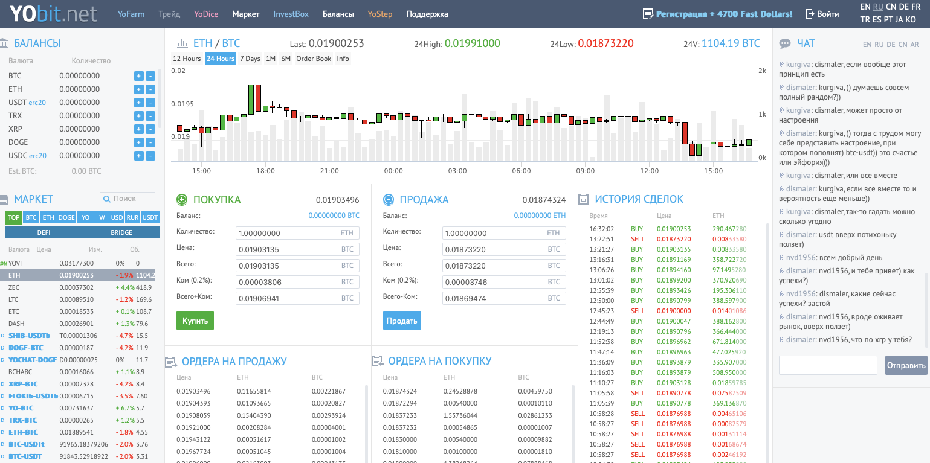Open Поддержка in the top menu
Image resolution: width=930 pixels, height=463 pixels.
coord(427,14)
